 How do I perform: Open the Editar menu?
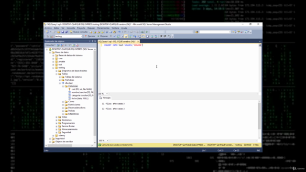coord(56,28)
